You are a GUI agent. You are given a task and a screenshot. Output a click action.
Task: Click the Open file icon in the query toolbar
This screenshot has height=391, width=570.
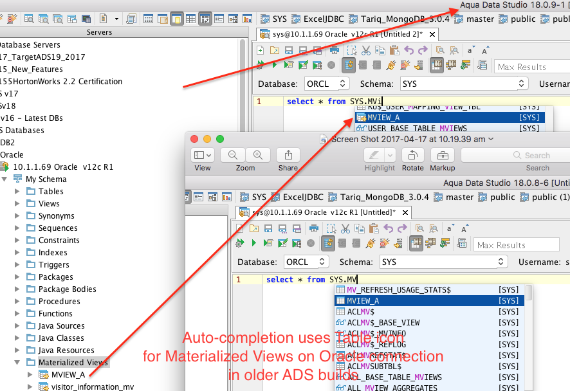(275, 50)
